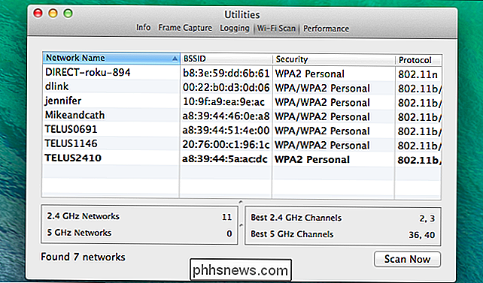Click the 802.11n protocol cell
483x283 pixels.
point(418,74)
